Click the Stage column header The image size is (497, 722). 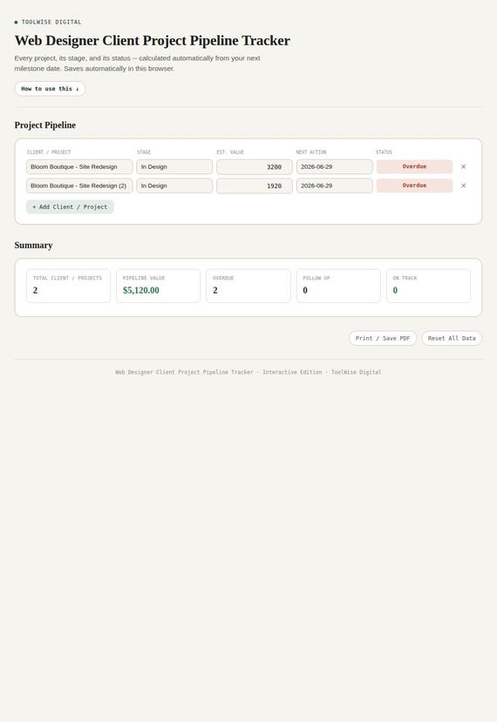point(144,152)
